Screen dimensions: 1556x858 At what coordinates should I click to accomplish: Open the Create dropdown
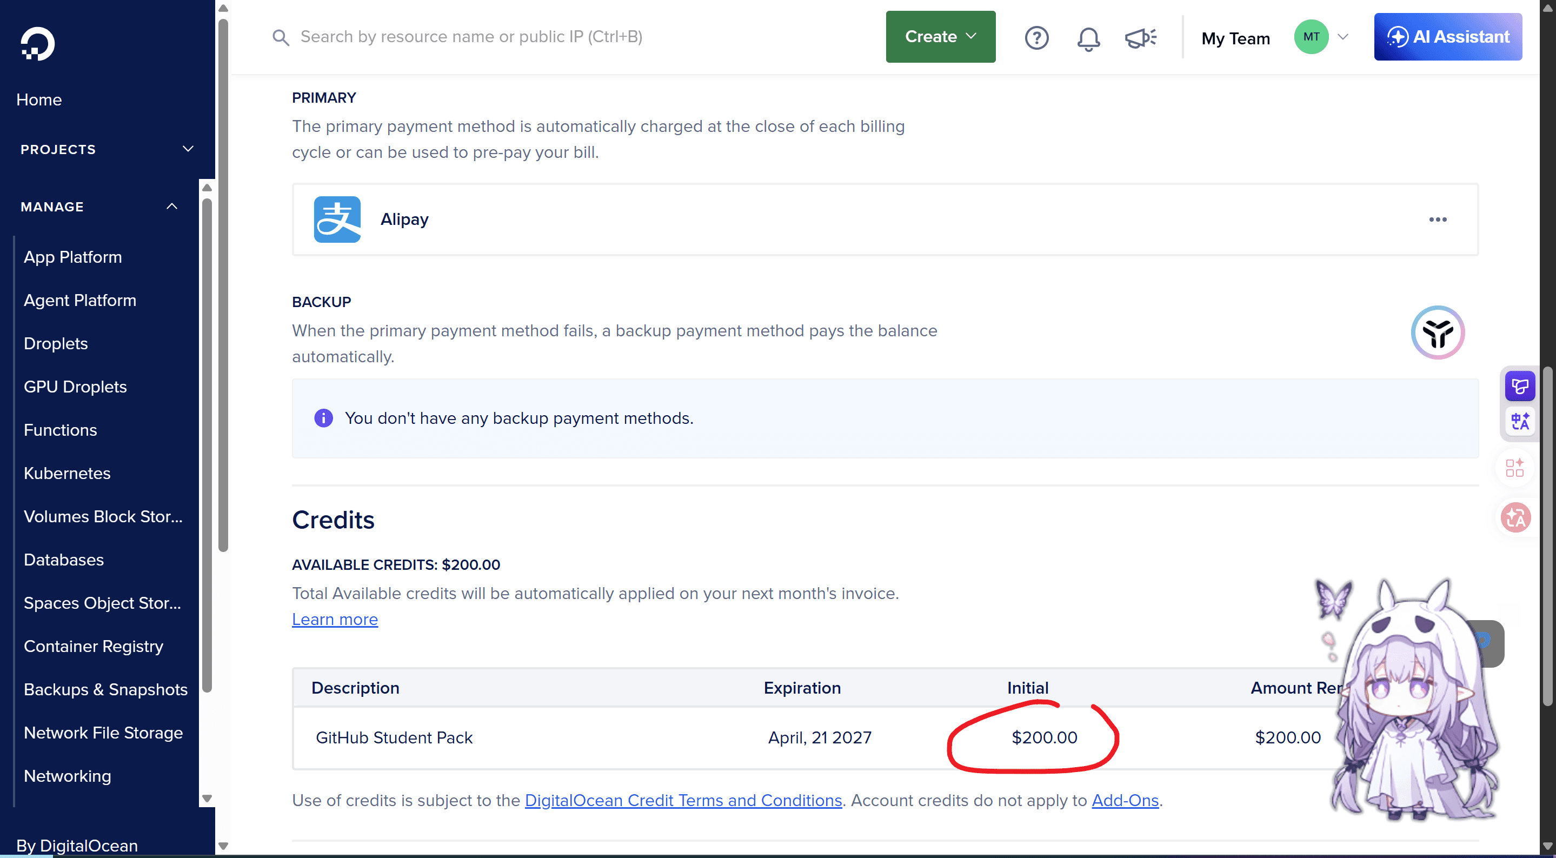pos(941,37)
